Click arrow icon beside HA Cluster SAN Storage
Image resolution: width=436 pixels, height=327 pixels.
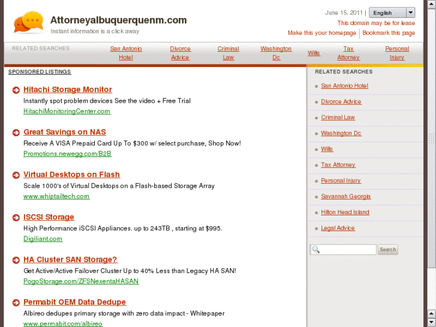coord(16,260)
